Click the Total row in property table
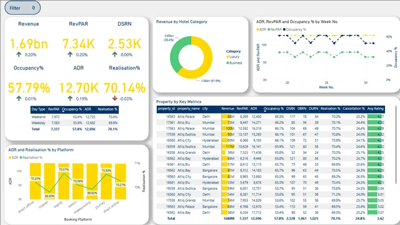This screenshot has height=225, width=400. click(271, 218)
